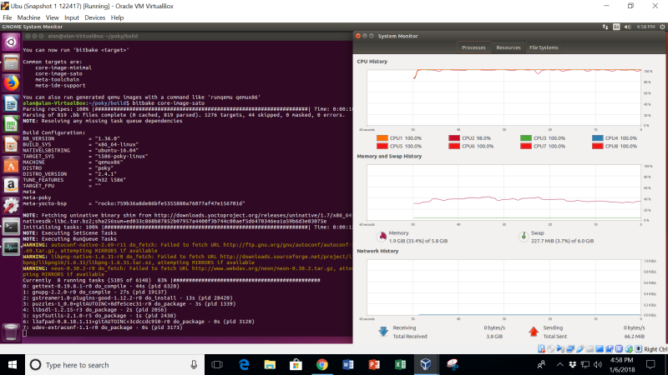Click the Swap pie color picker
668x375 pixels.
coord(524,237)
